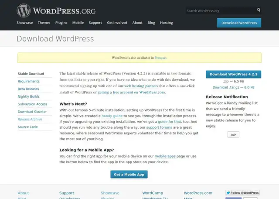
Task: Click the search magnifier icon
Action: click(x=259, y=10)
